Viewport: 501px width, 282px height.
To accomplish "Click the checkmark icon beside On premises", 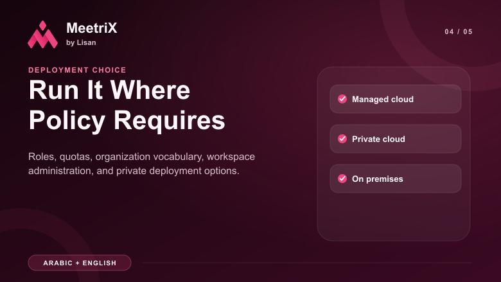I will tap(342, 179).
